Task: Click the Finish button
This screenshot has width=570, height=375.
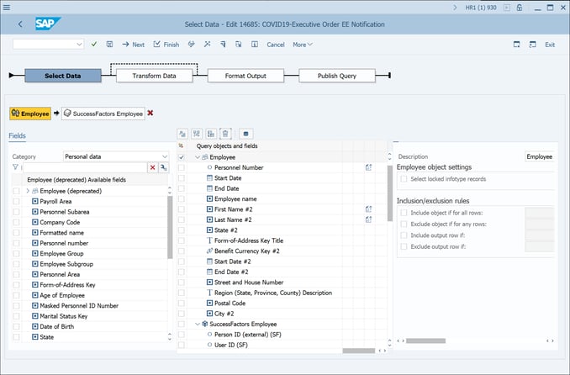Action: tap(166, 45)
